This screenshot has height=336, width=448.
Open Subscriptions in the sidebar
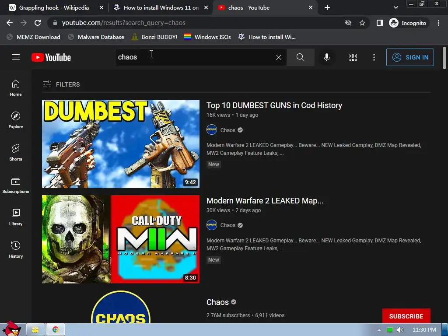(16, 185)
